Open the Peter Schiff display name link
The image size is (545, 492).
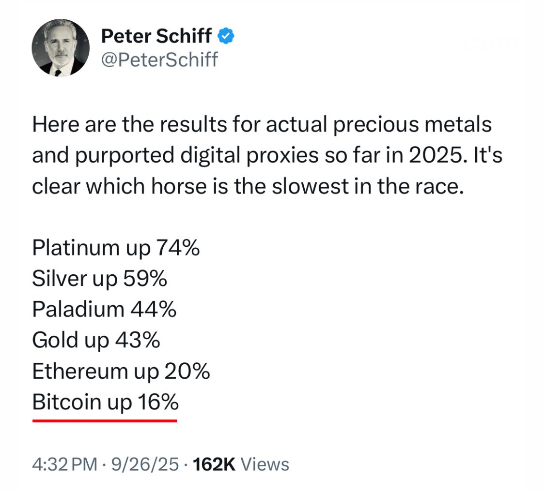pyautogui.click(x=156, y=36)
